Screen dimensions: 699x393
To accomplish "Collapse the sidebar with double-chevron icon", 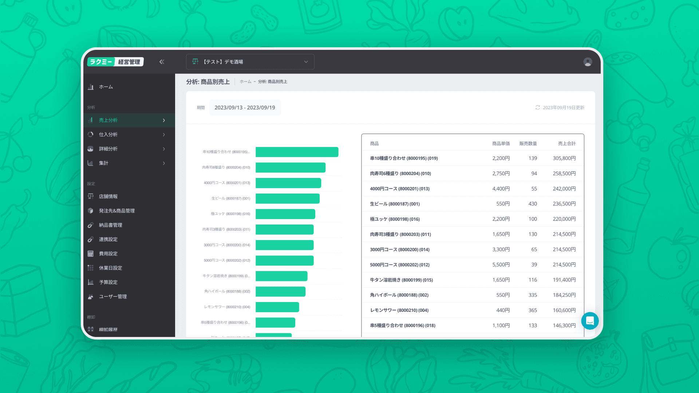I will pos(162,62).
